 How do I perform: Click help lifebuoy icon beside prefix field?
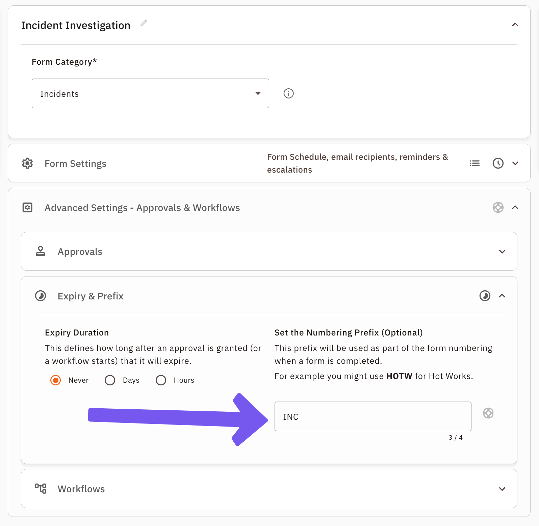pyautogui.click(x=488, y=413)
